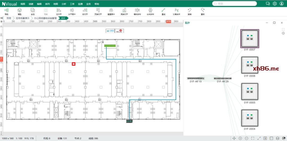Open the 业务 menu
287x141 pixels.
pyautogui.click(x=88, y=4)
